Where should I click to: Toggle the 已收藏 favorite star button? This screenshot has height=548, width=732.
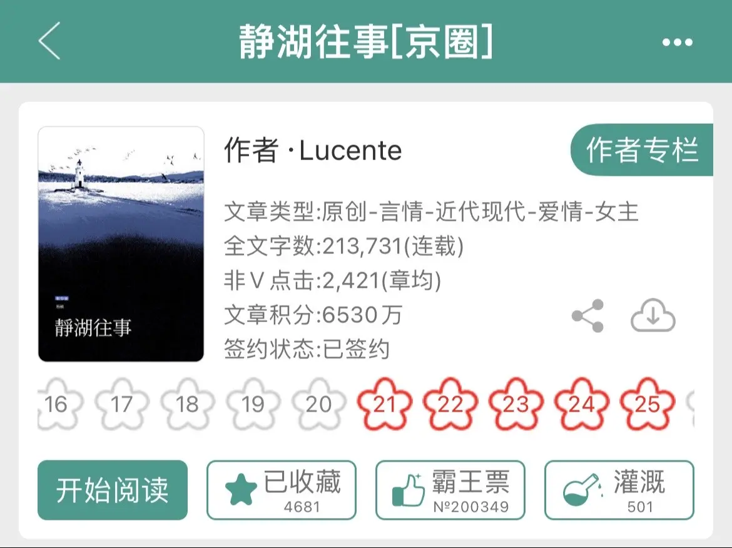282,490
